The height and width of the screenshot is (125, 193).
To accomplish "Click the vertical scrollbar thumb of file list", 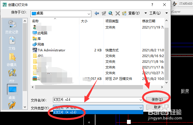I will pos(167,54).
